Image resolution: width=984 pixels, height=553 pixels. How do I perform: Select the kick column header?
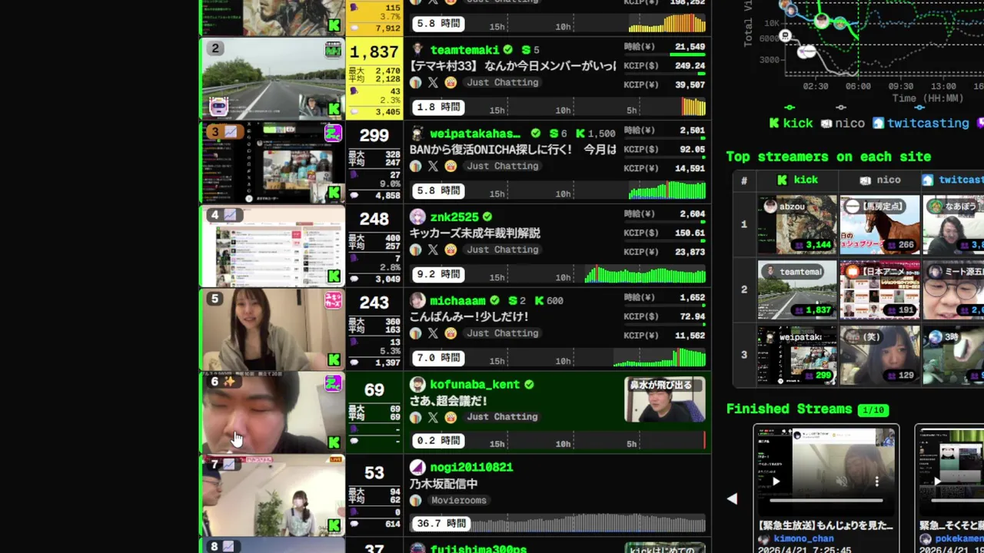797,180
